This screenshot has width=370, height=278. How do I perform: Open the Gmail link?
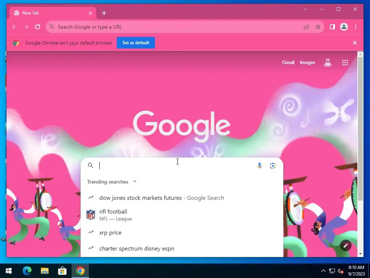point(288,62)
